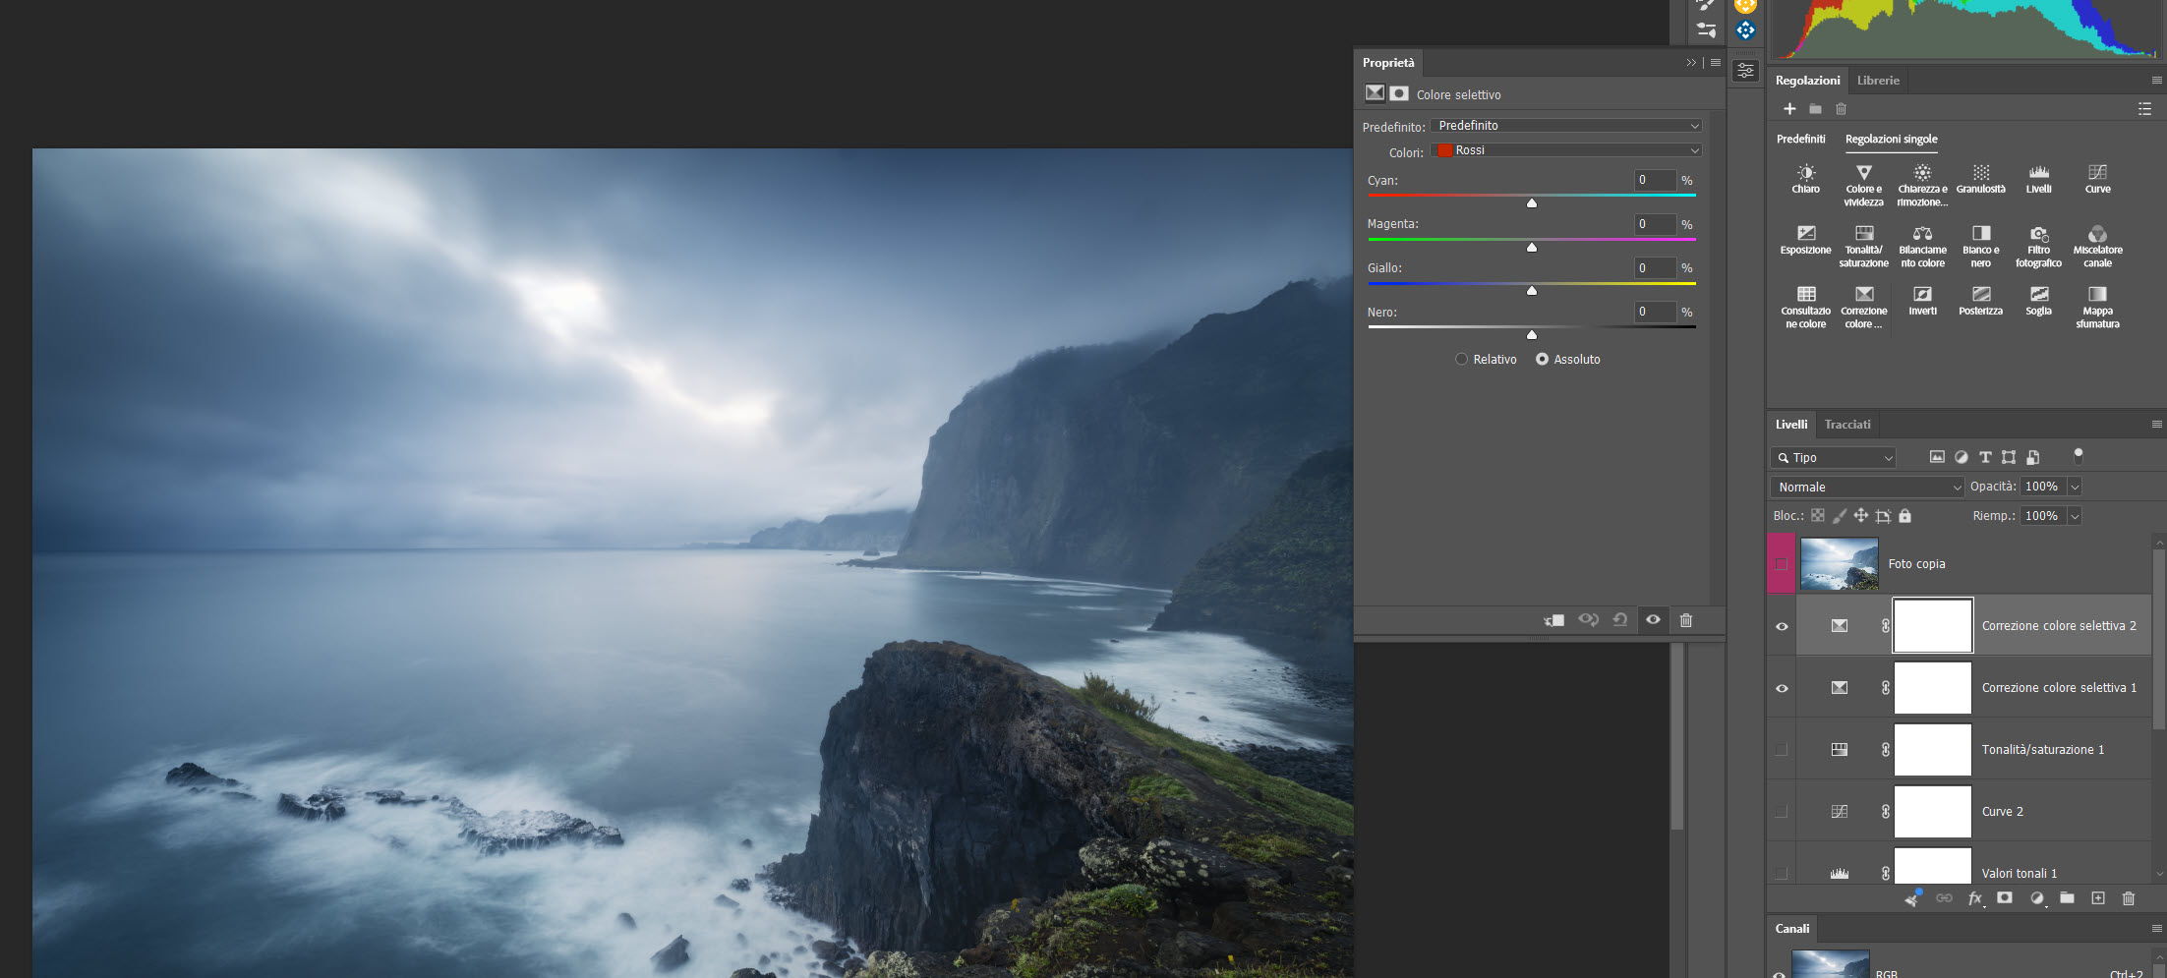
Task: Open the Tipo layer filter dropdown
Action: [1833, 458]
